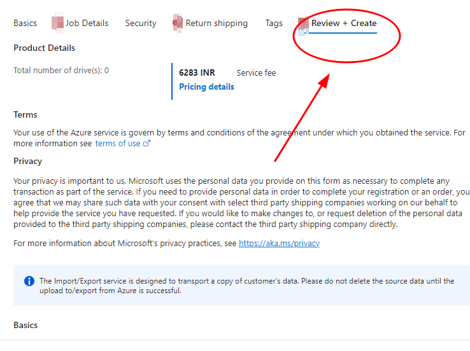The image size is (470, 351).
Task: Open the Pricing details link
Action: point(206,86)
